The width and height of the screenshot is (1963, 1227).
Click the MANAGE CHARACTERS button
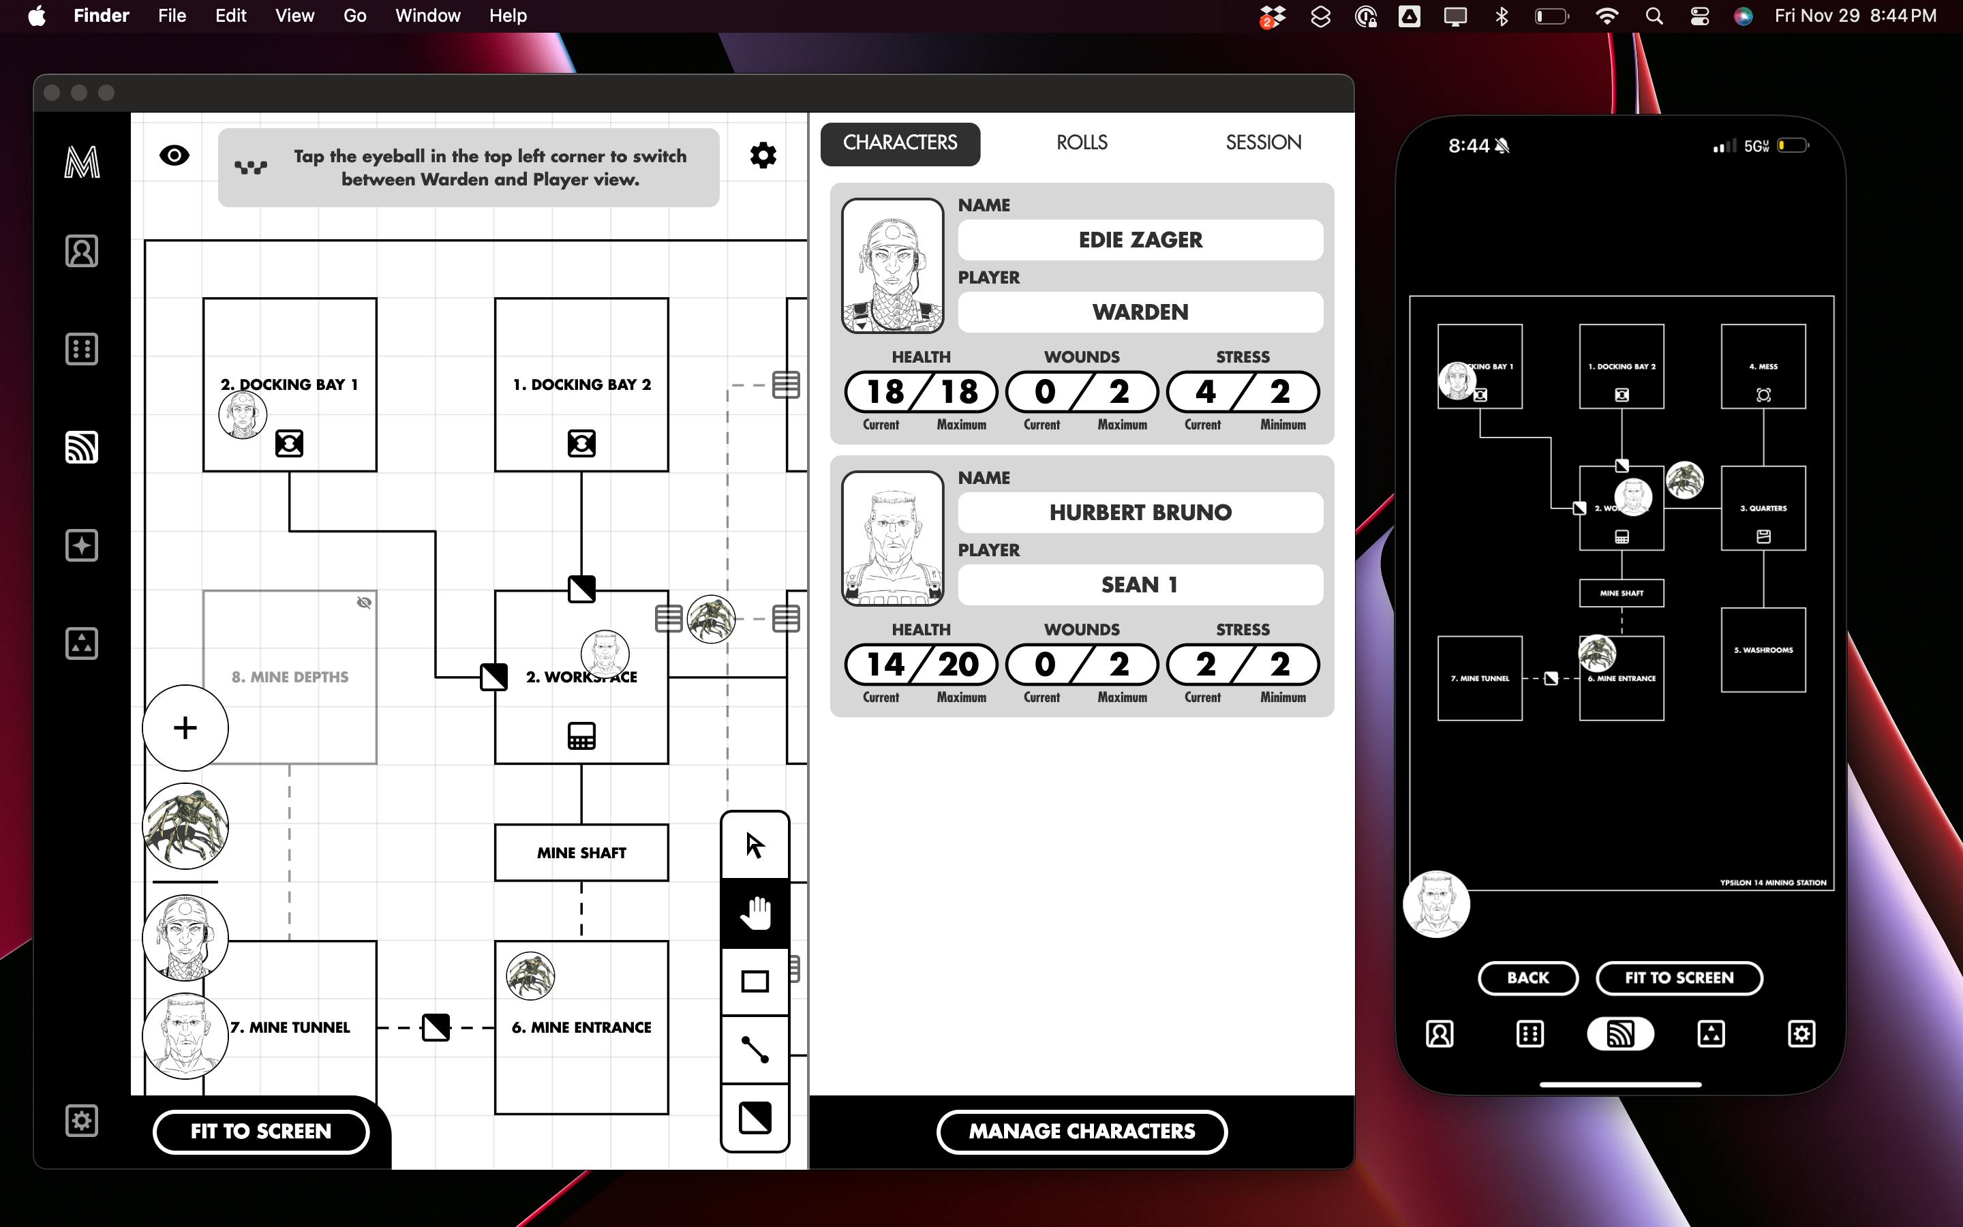tap(1081, 1132)
